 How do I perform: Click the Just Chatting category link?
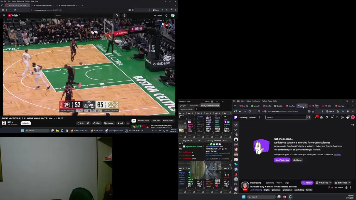tap(256, 190)
